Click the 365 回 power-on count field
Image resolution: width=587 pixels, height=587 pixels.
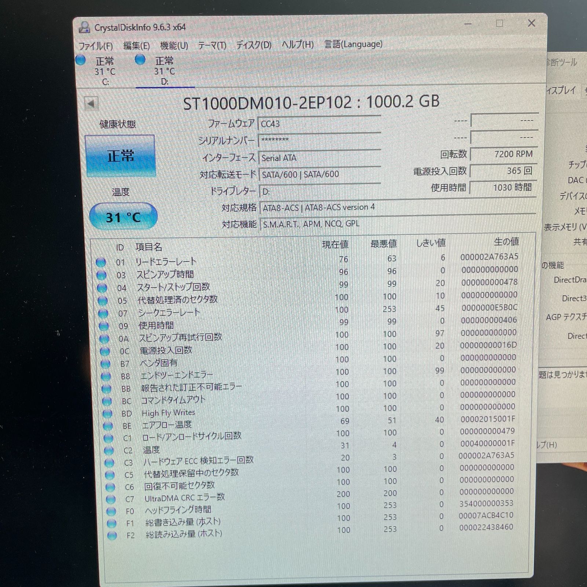504,171
